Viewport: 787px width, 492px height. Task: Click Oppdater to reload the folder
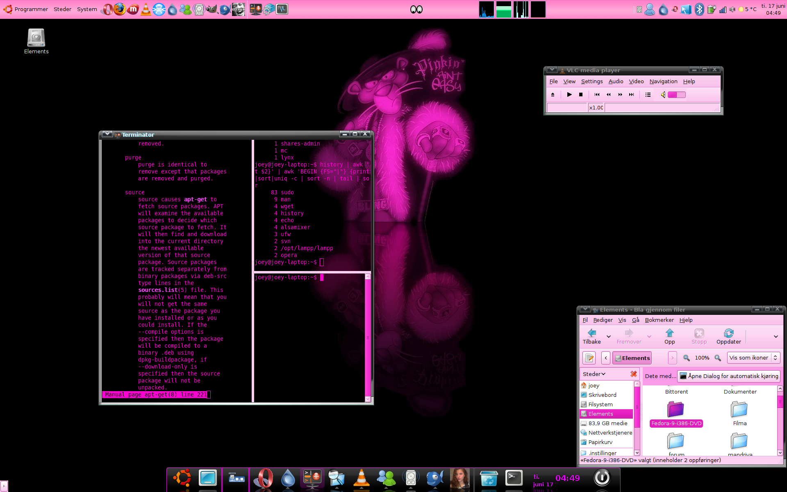(x=729, y=337)
